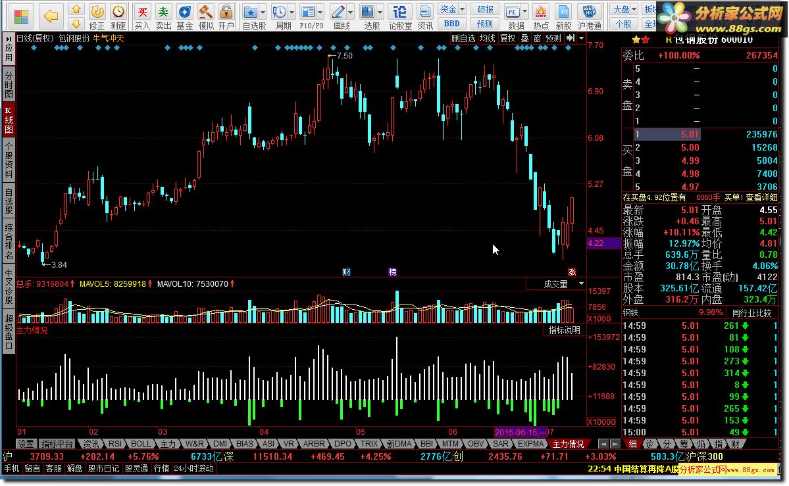
Task: Click the 研报 research report button
Action: coord(485,10)
